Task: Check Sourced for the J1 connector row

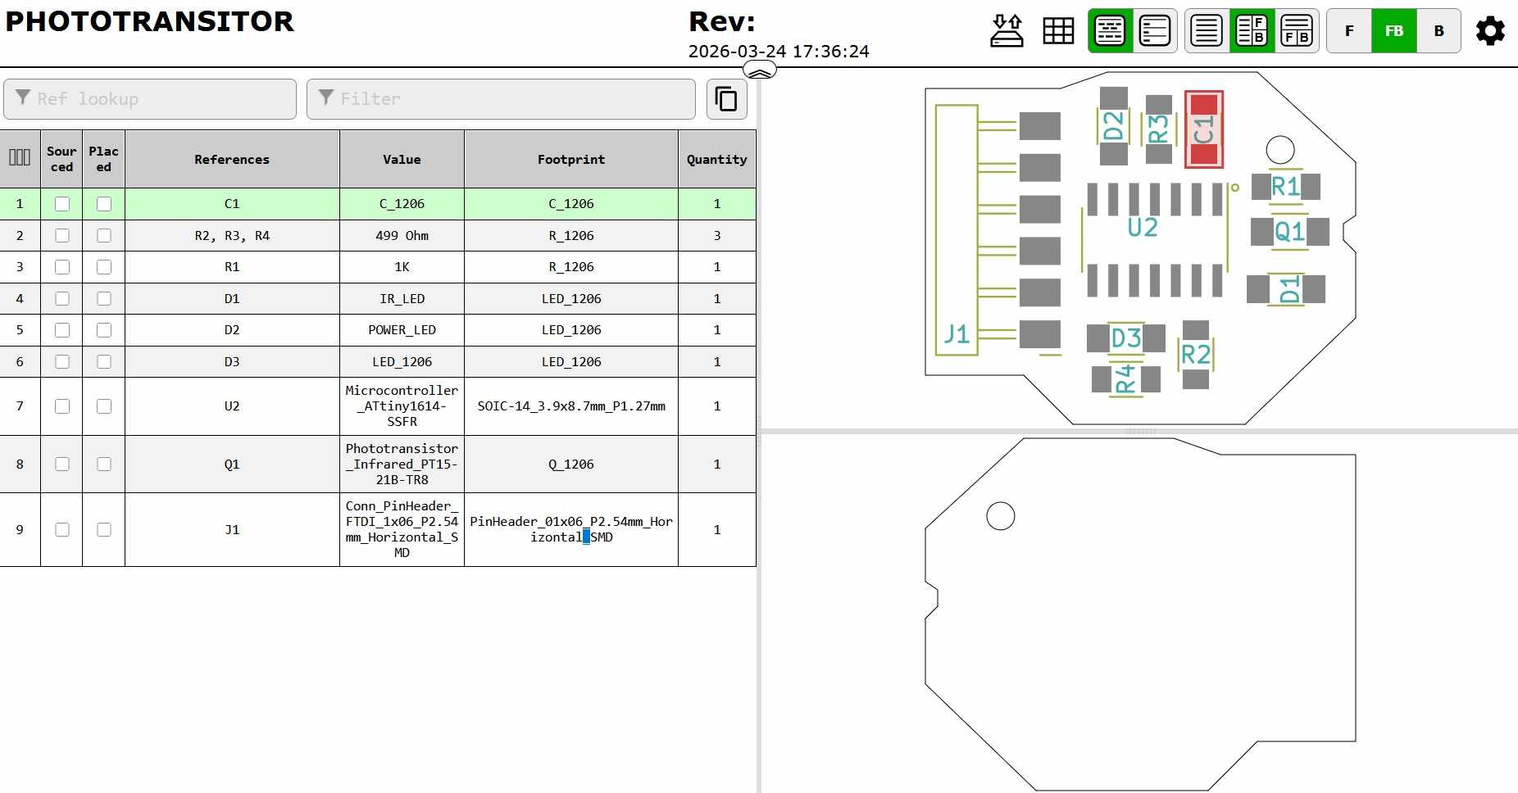Action: (62, 530)
